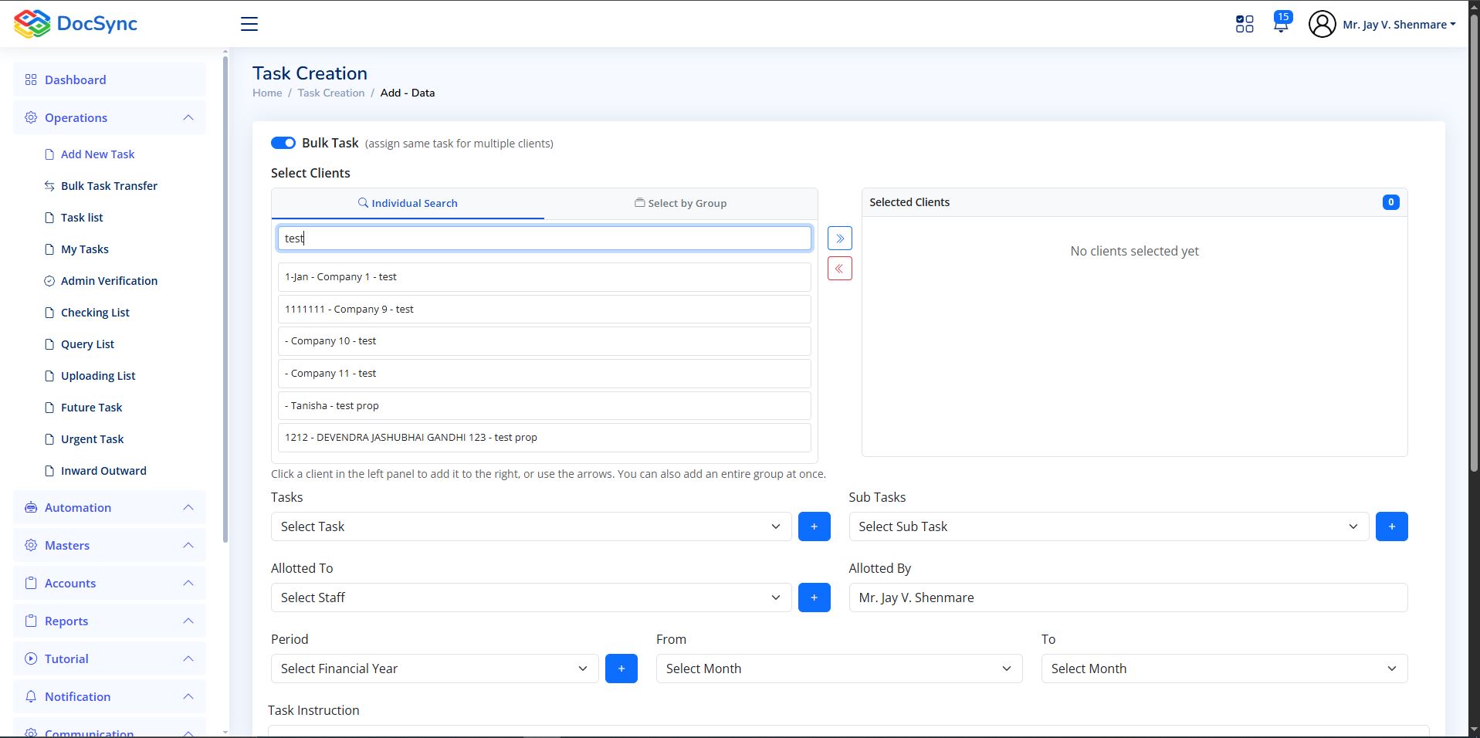Screen dimensions: 1480x738
Task: Click the plus button beside Sub Tasks
Action: coord(1391,526)
